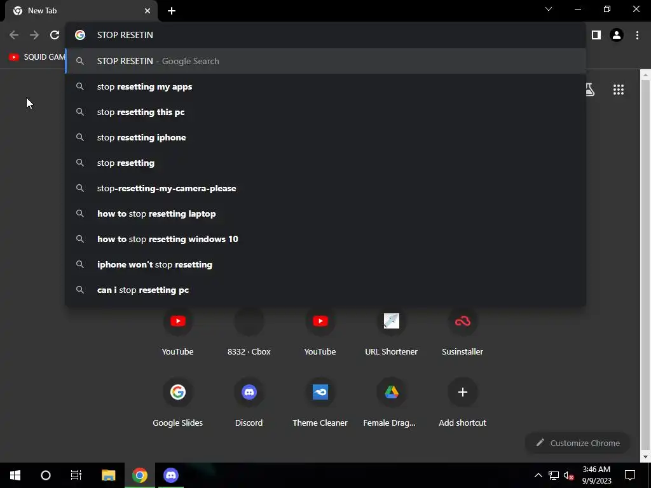The image size is (651, 488).
Task: Click the Chrome taskbar icon
Action: [x=140, y=475]
